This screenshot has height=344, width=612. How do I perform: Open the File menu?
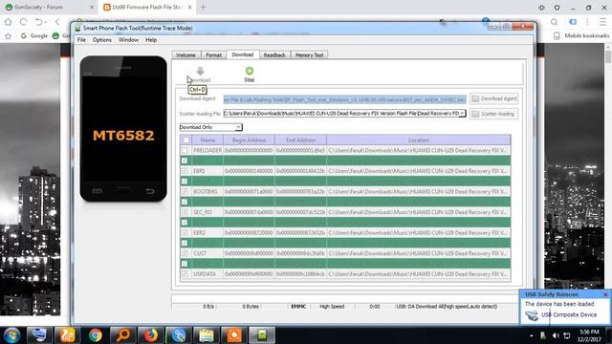81,40
